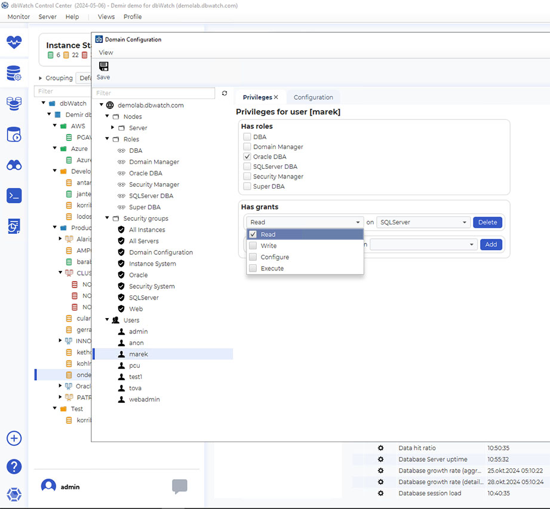
Task: Tick the SQLServer DBA role checkbox
Action: click(247, 166)
